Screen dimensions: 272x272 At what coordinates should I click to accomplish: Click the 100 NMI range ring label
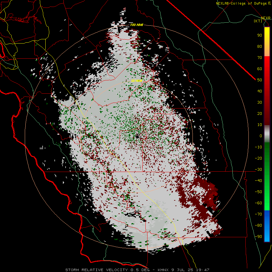click(137, 25)
